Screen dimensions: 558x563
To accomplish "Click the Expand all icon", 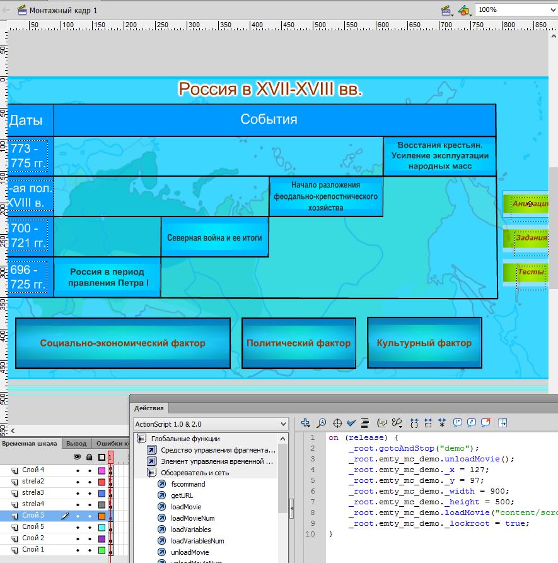I will pos(442,423).
